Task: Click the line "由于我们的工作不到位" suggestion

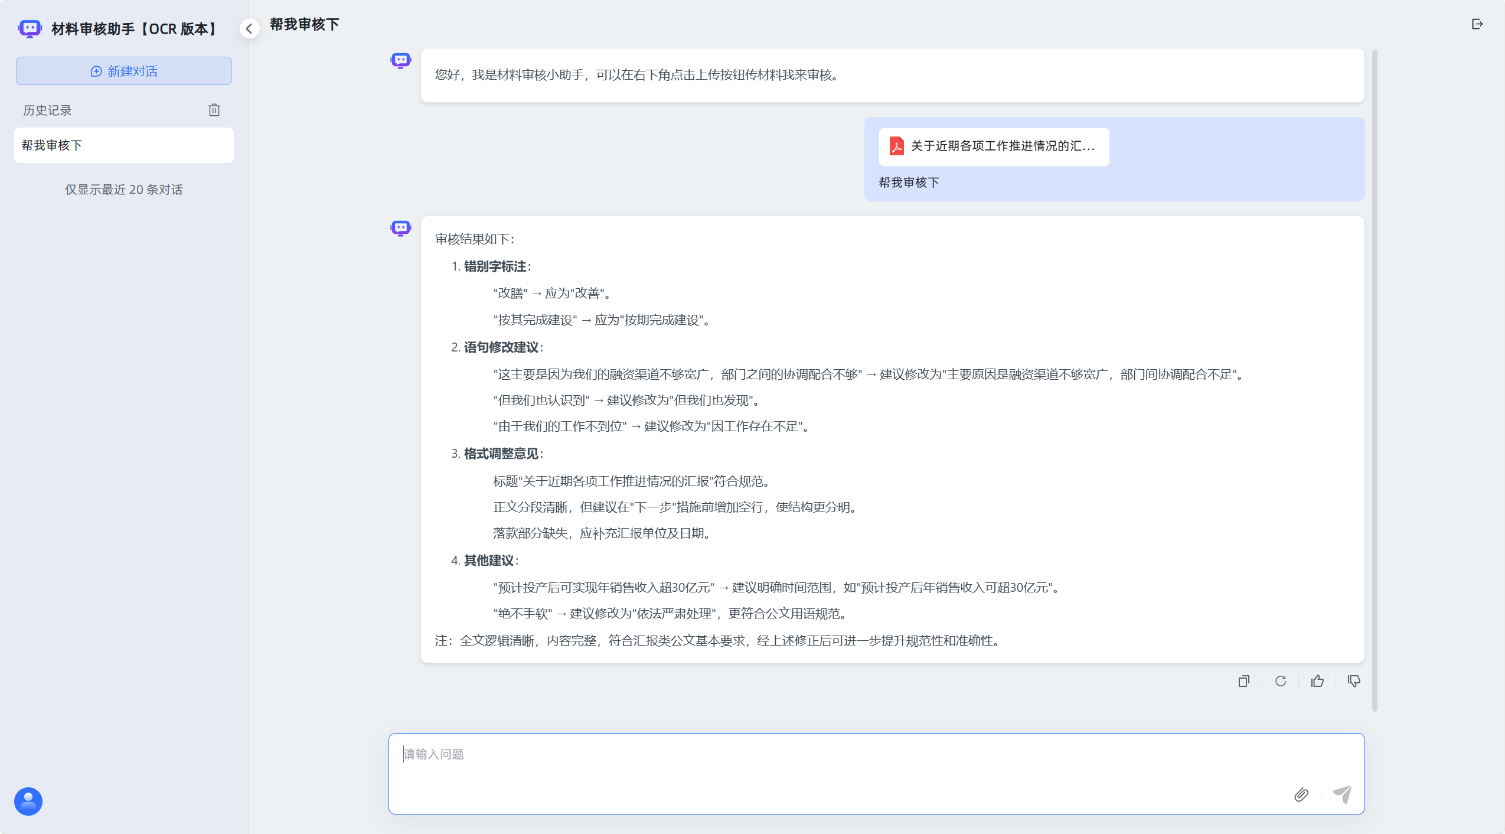Action: (651, 426)
